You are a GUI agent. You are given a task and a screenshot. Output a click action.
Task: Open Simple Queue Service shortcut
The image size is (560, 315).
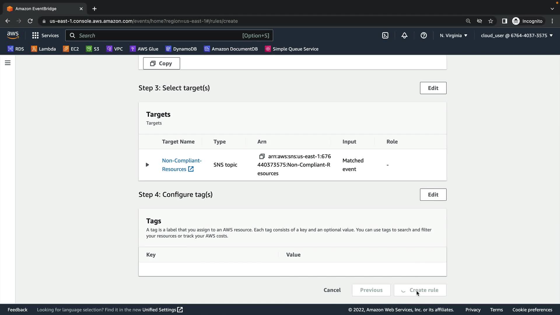coord(291,49)
